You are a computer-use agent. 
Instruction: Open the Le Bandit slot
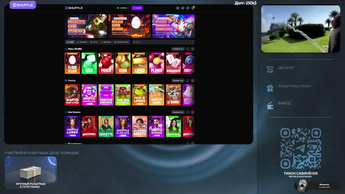point(173,95)
